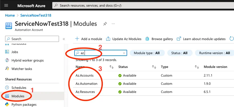Open Browse gallery
Viewport: 234px width, 107px height.
pyautogui.click(x=159, y=39)
